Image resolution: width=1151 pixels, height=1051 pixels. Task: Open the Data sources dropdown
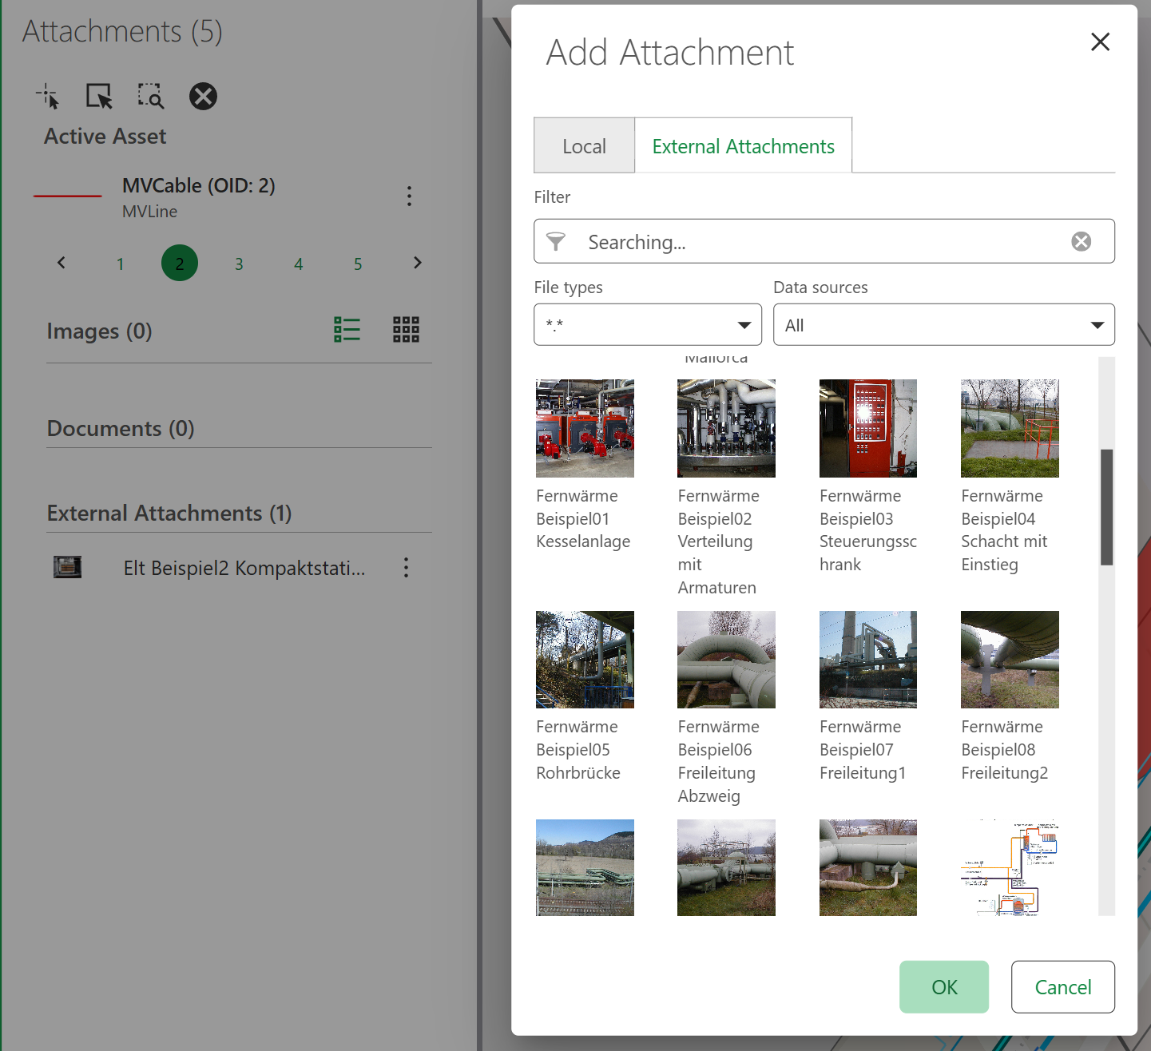pos(943,324)
